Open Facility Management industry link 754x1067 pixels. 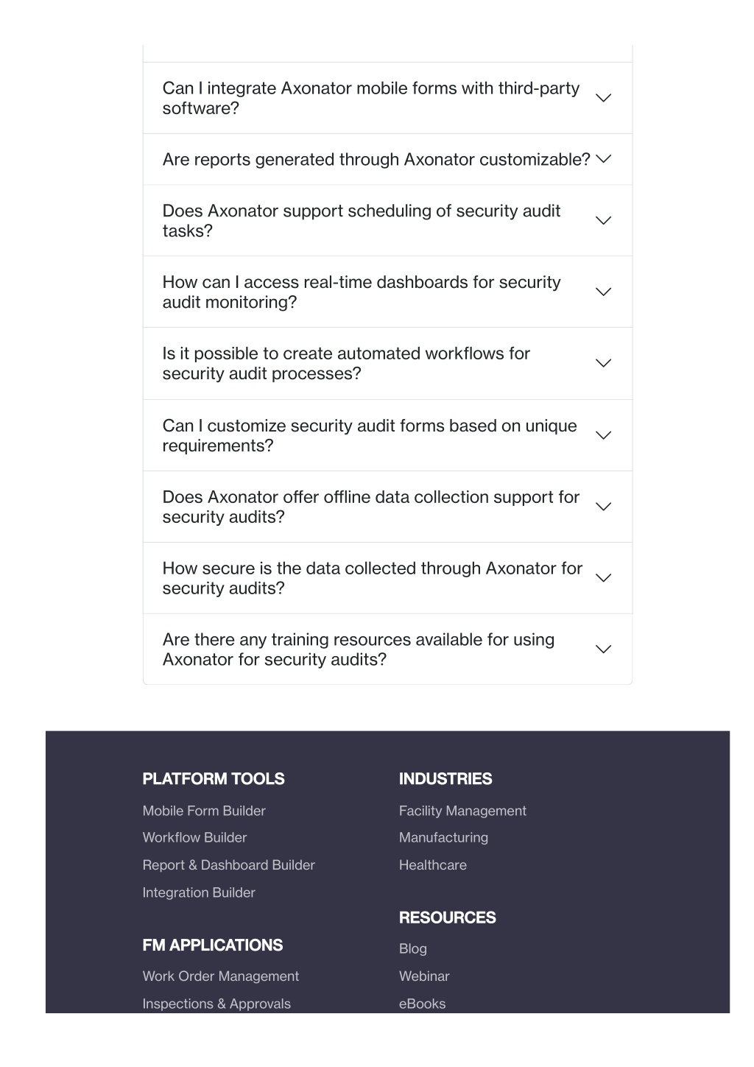462,811
